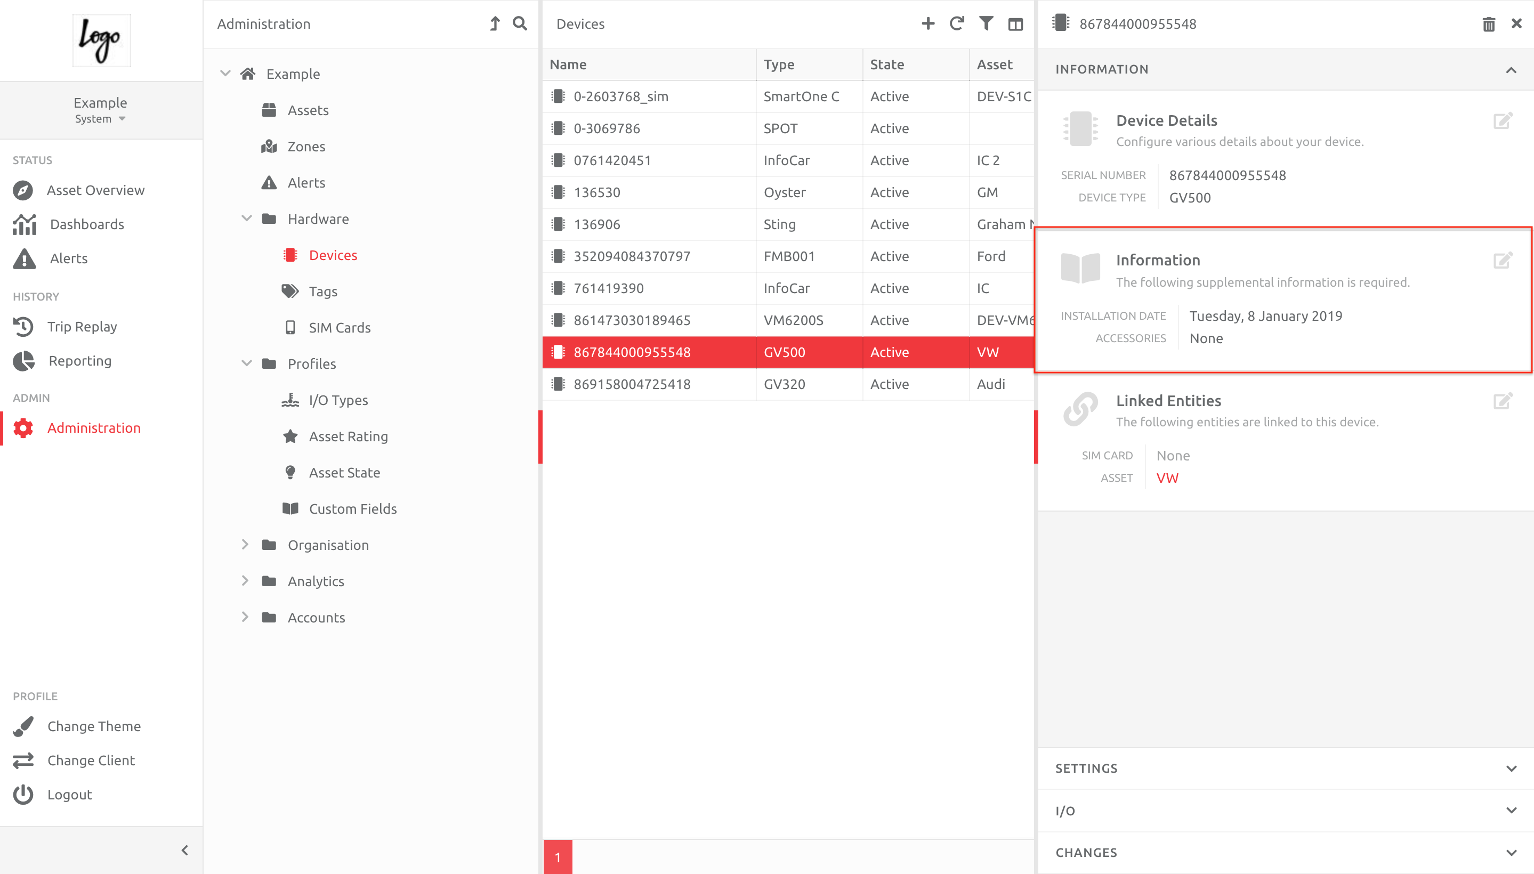
Task: Edit the Linked Entities section
Action: point(1504,401)
